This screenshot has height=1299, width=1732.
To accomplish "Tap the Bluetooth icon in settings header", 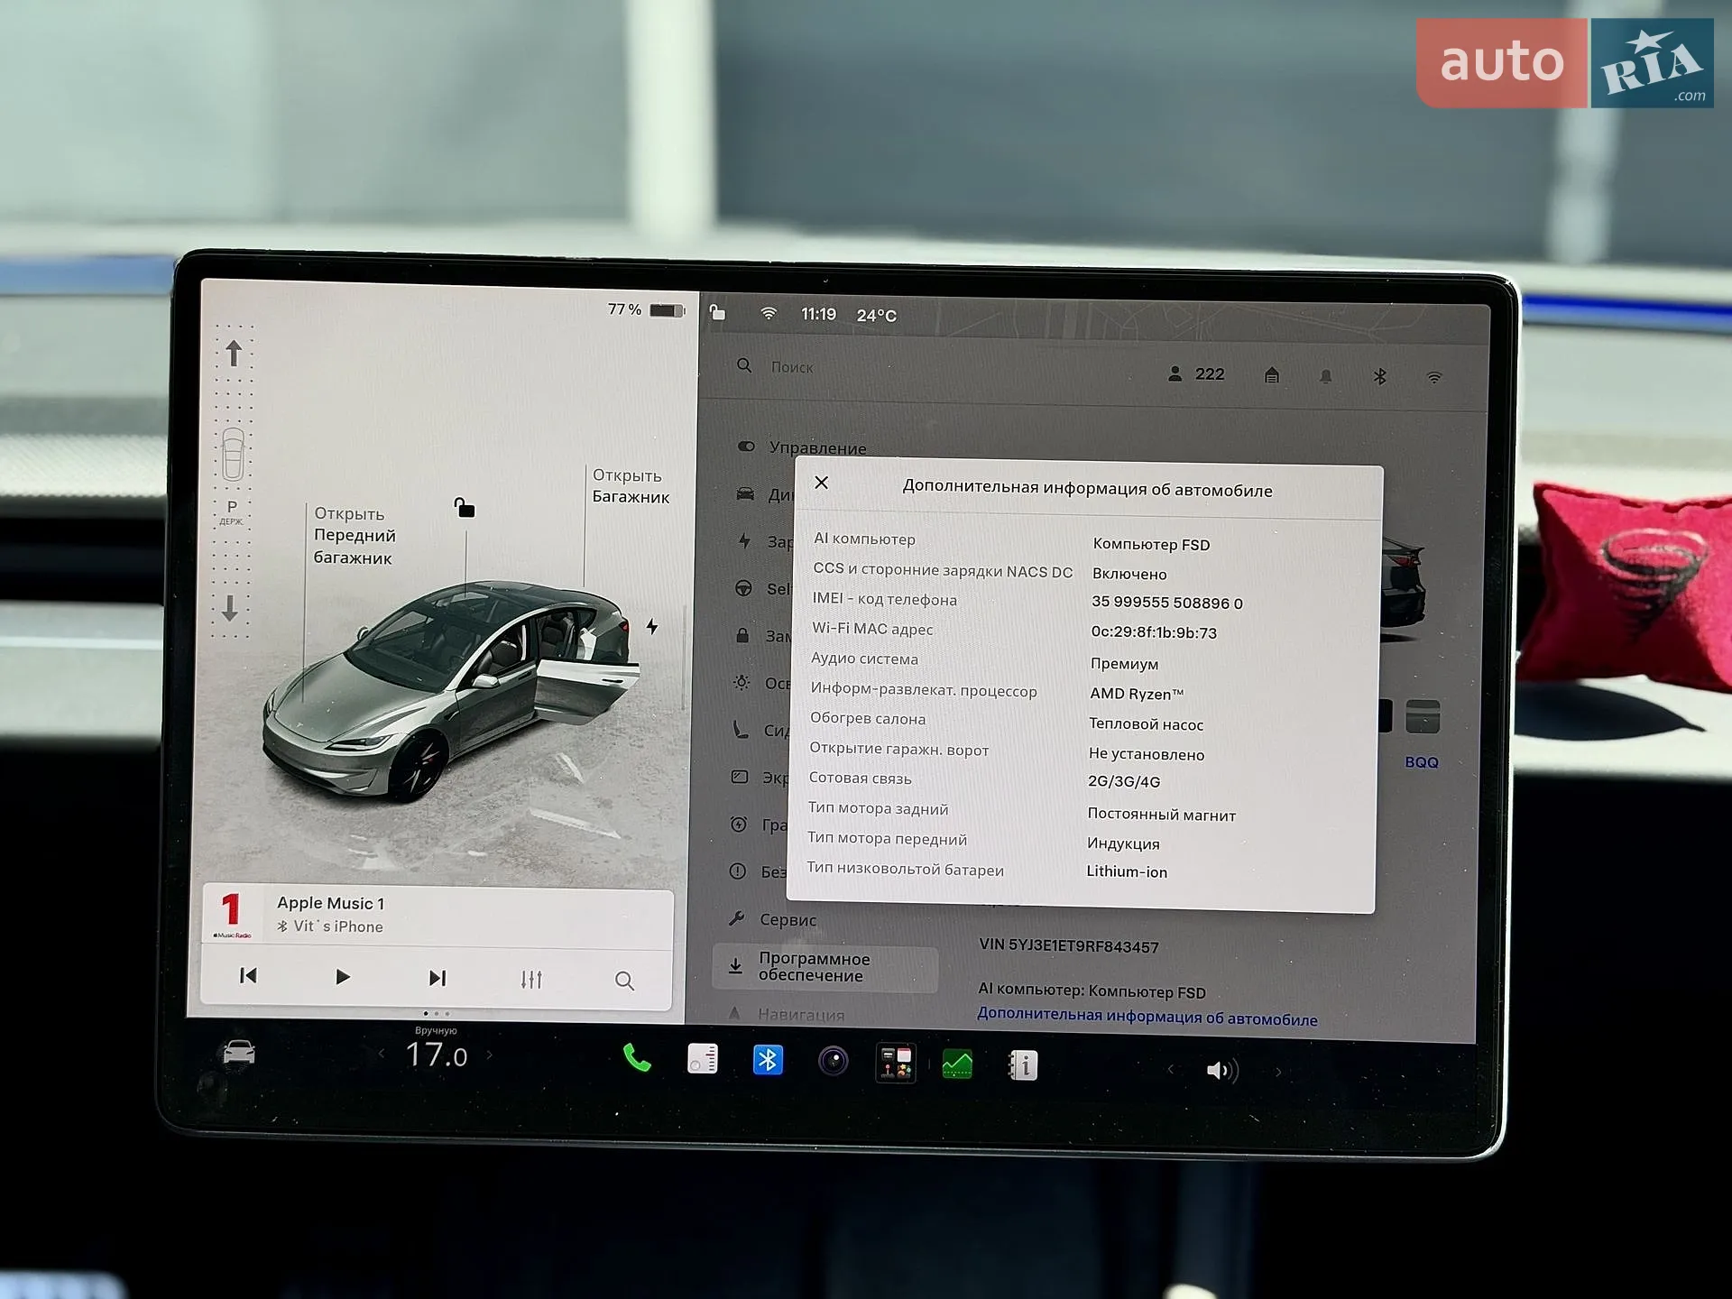I will pyautogui.click(x=1379, y=377).
